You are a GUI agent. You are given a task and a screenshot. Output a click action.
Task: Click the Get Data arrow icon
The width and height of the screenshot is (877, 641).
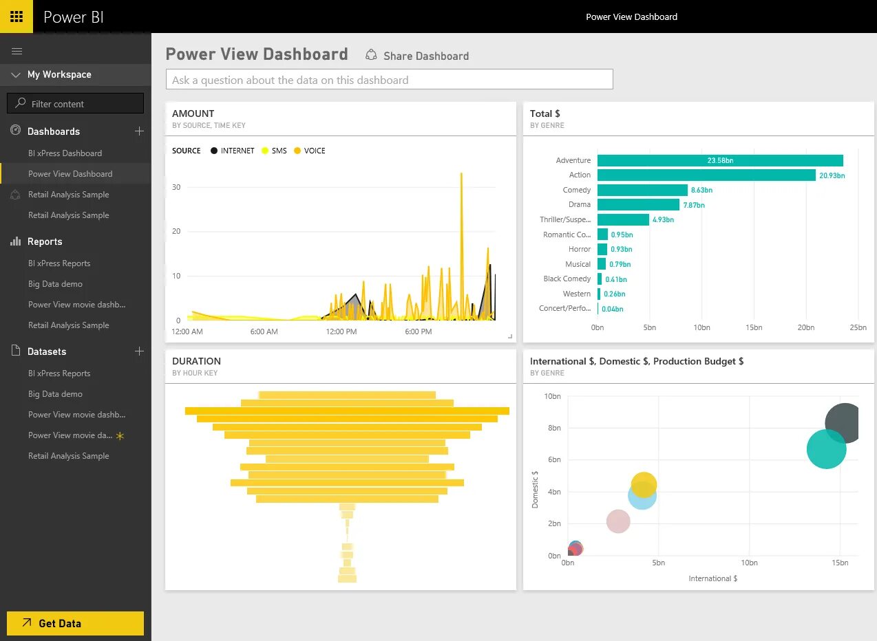point(27,622)
